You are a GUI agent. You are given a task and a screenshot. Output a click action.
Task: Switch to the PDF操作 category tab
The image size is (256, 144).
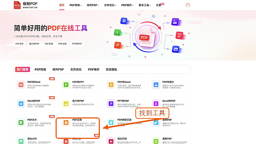click(x=94, y=70)
